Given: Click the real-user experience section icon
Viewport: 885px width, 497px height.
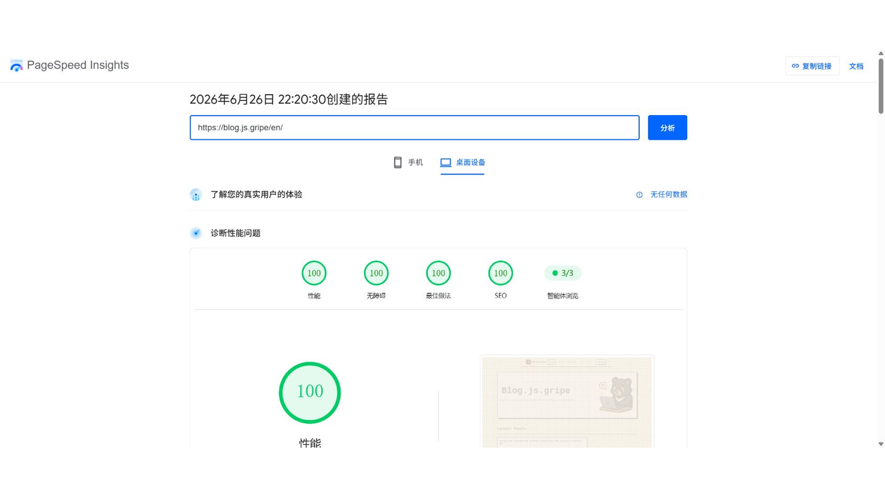Looking at the screenshot, I should [x=196, y=195].
